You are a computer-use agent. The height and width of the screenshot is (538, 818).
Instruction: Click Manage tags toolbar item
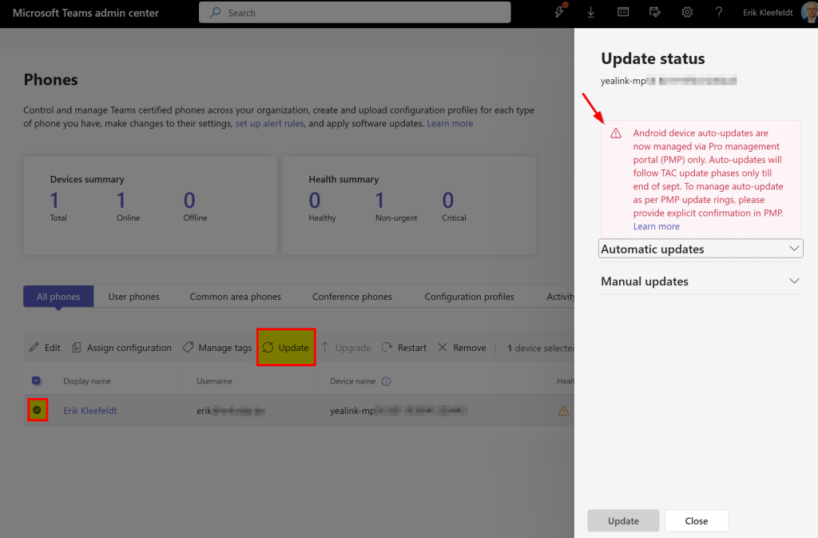pos(217,348)
